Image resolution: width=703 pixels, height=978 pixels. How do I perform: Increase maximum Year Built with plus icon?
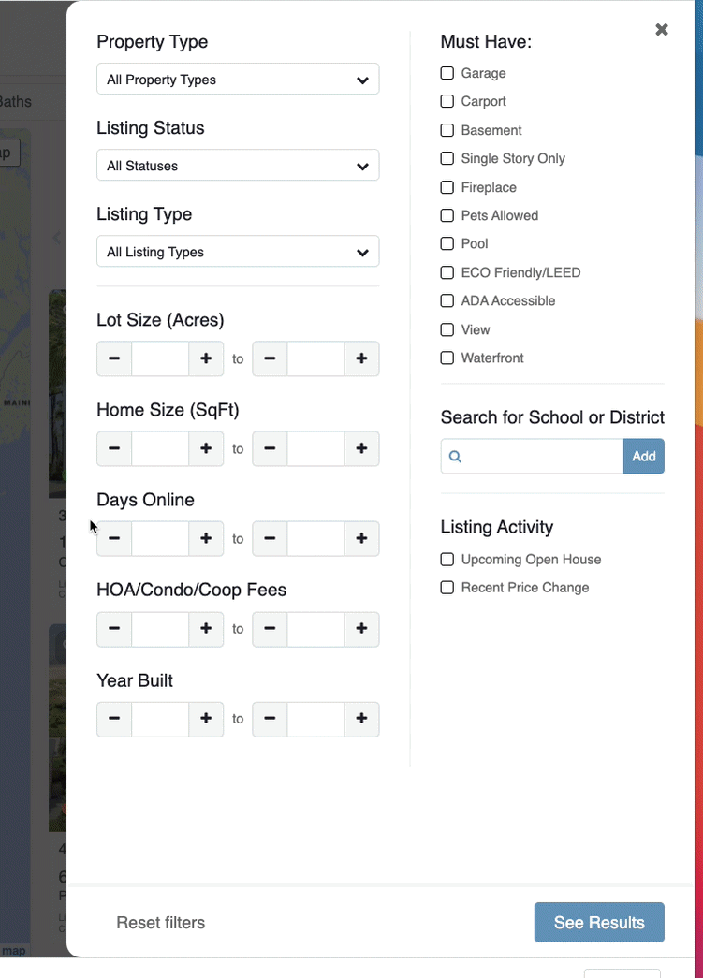click(x=361, y=719)
